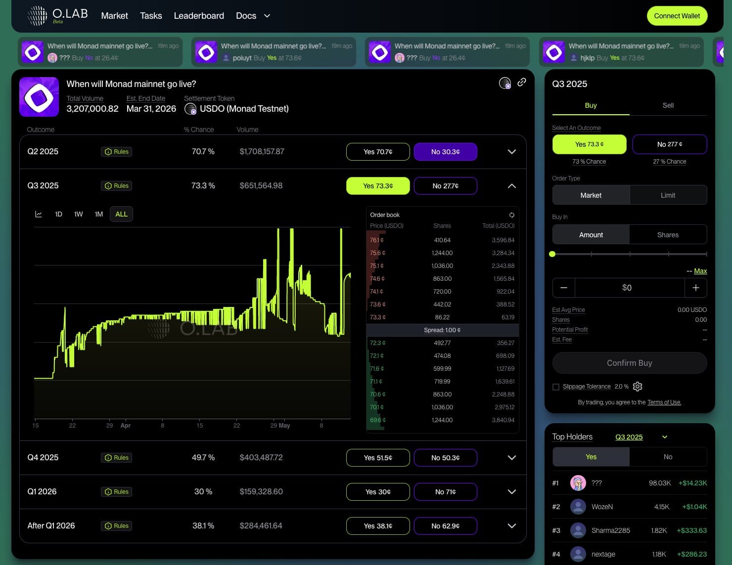Click first ticker card Monad icon
Screen dimensions: 732x565
[x=33, y=51]
